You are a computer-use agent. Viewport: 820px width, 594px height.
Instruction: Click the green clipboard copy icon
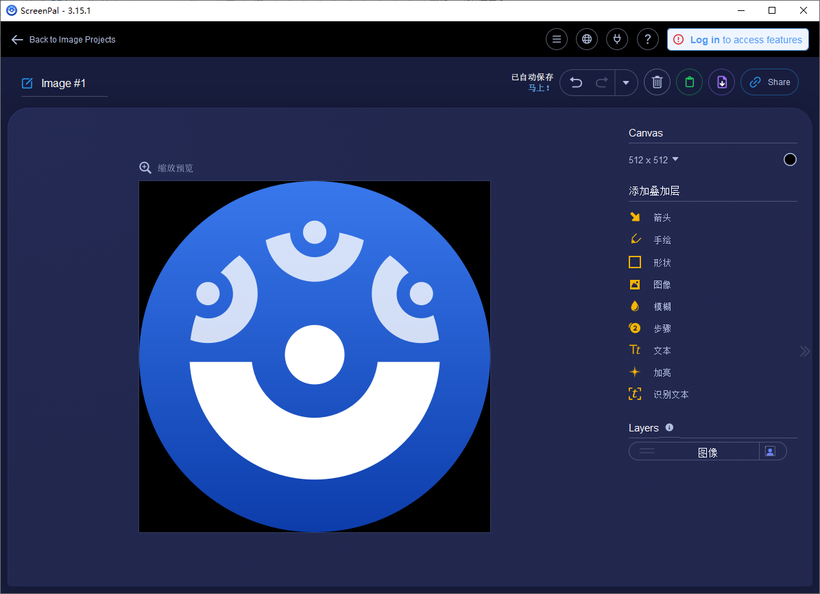click(689, 82)
